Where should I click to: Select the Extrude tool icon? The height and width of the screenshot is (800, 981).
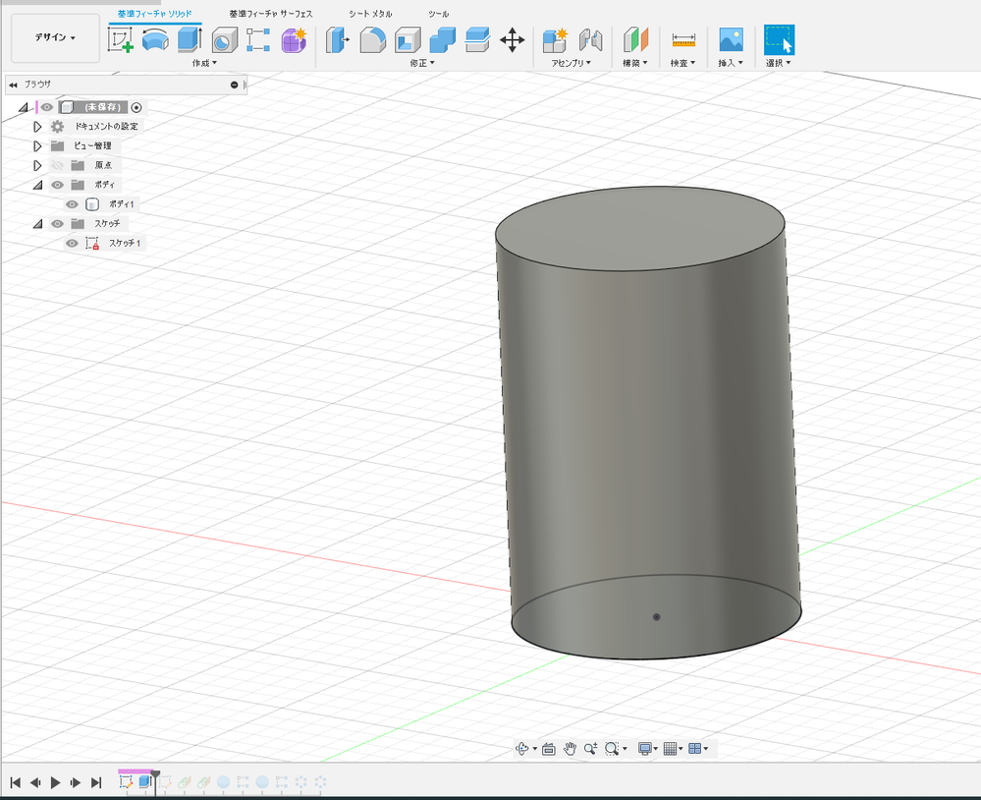click(x=190, y=40)
